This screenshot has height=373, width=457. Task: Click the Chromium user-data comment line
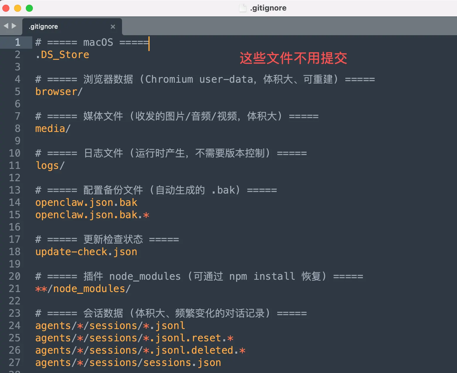tap(205, 79)
